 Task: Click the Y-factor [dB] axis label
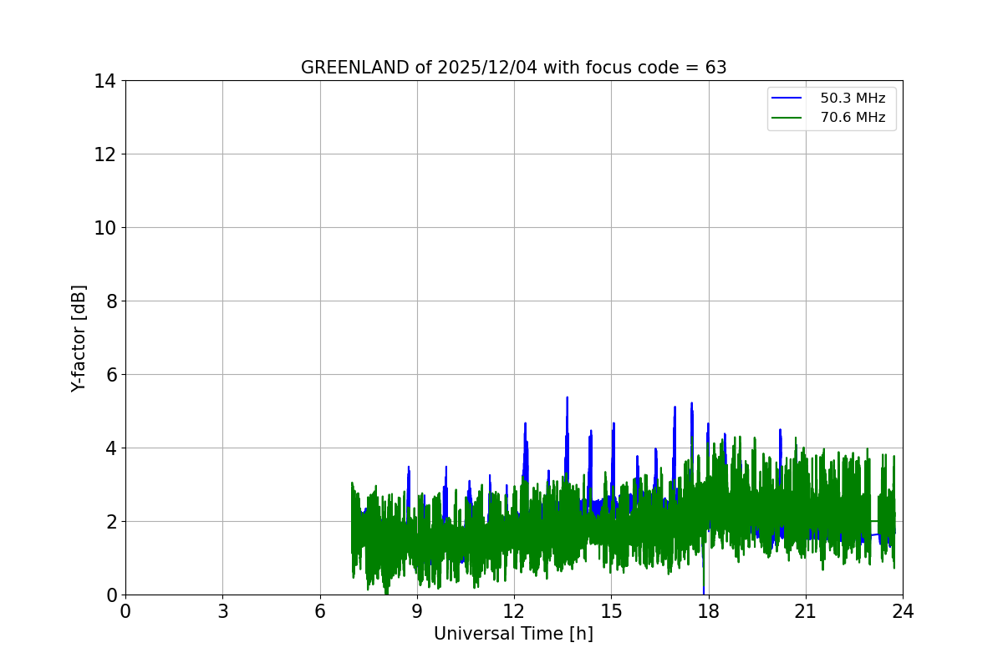click(x=79, y=338)
